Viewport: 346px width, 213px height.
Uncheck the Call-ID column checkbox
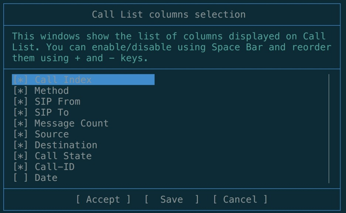tap(20, 167)
